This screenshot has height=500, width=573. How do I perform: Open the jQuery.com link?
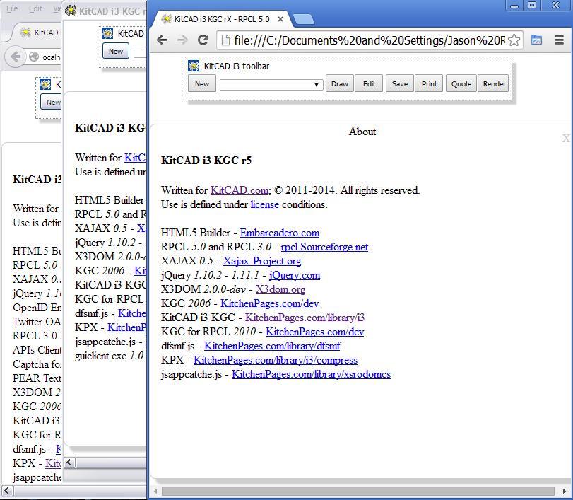(295, 275)
